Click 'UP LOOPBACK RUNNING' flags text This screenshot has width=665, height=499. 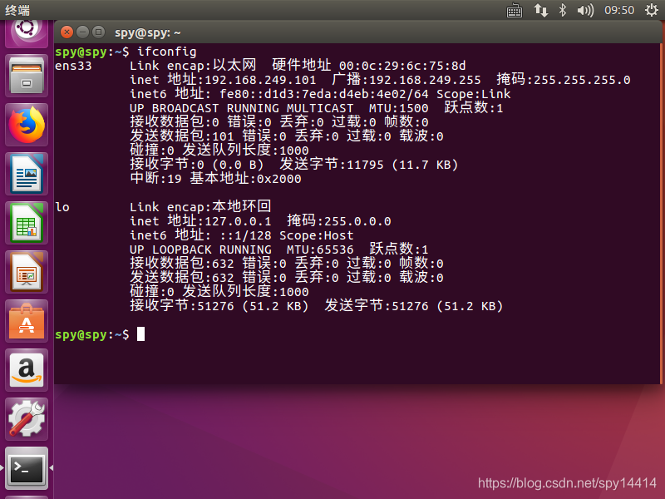[x=200, y=249]
